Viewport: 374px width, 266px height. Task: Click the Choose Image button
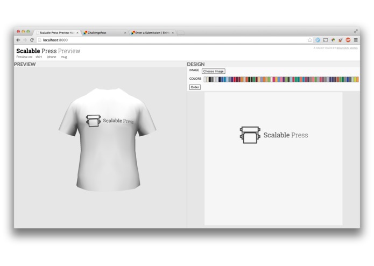pyautogui.click(x=214, y=71)
